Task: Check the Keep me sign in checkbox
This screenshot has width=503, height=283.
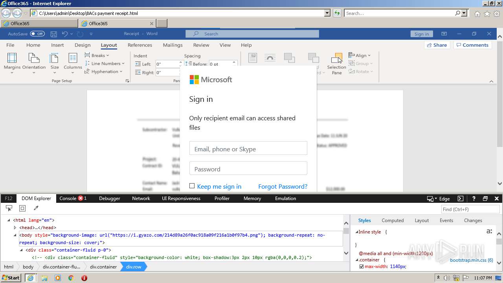Action: [x=192, y=186]
